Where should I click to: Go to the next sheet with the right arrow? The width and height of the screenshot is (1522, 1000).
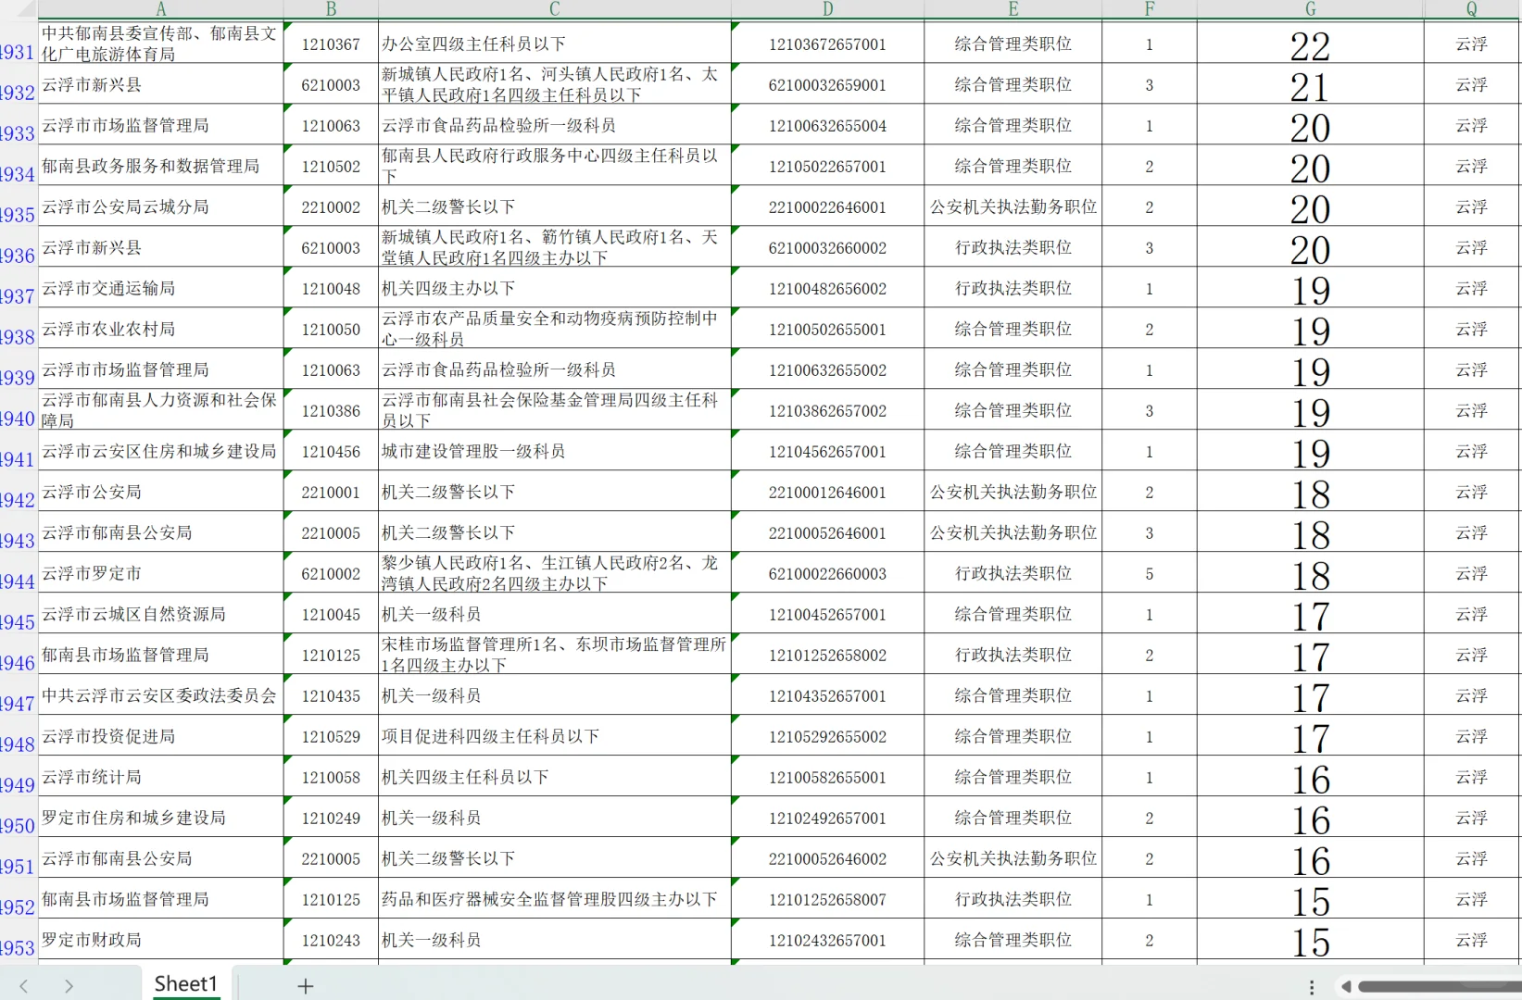click(x=69, y=986)
